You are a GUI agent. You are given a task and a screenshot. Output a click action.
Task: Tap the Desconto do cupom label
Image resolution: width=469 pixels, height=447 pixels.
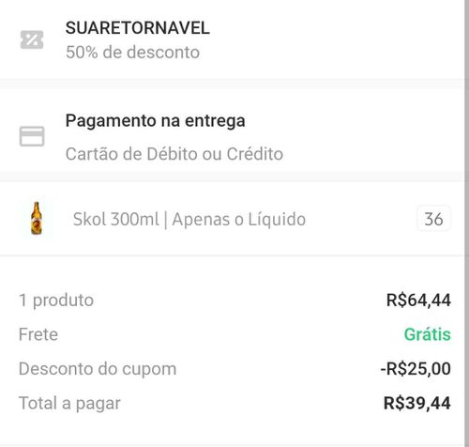98,369
